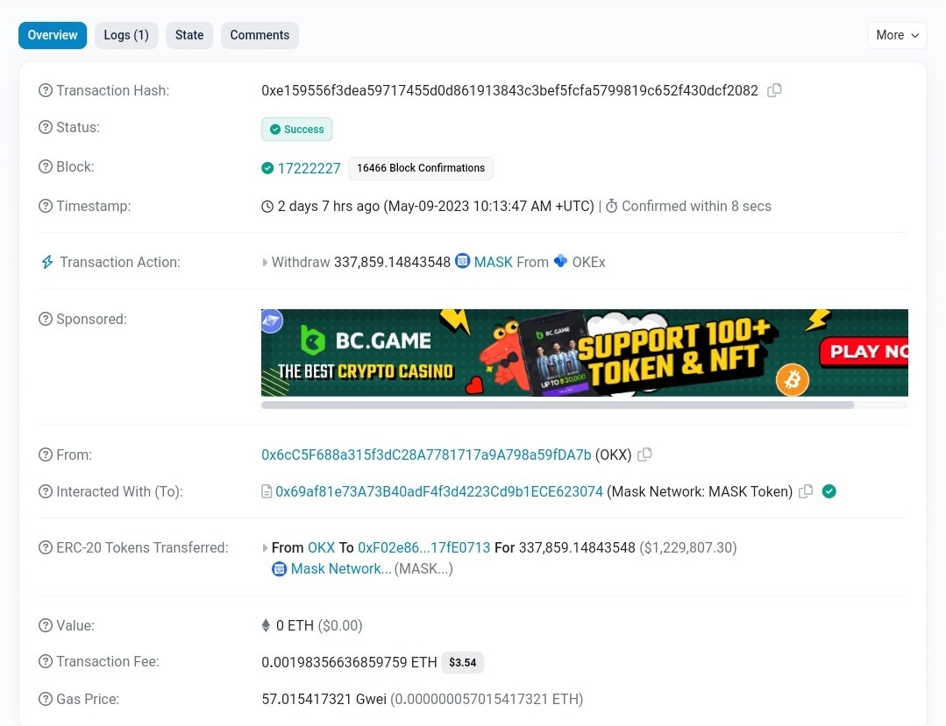This screenshot has width=946, height=726.
Task: Open the contract address 0x69af81e7 link
Action: 439,491
